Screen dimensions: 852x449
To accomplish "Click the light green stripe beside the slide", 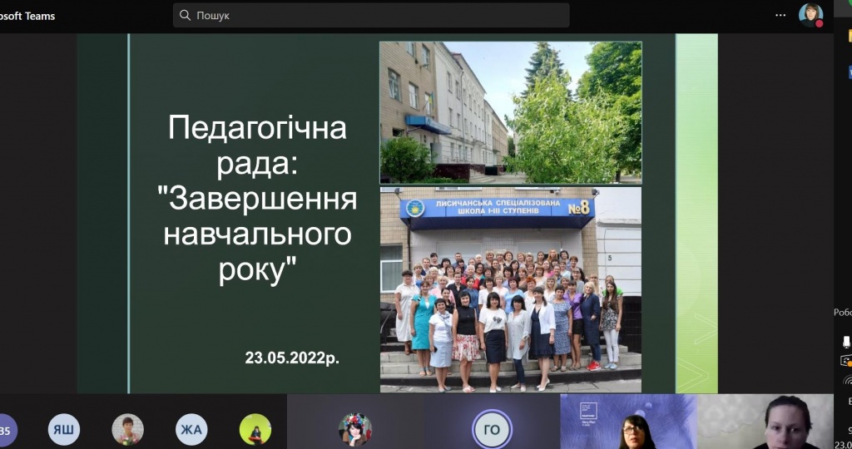I will pos(696,213).
